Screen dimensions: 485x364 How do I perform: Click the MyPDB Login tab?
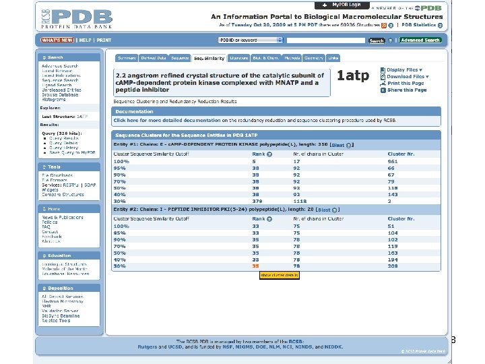point(342,5)
